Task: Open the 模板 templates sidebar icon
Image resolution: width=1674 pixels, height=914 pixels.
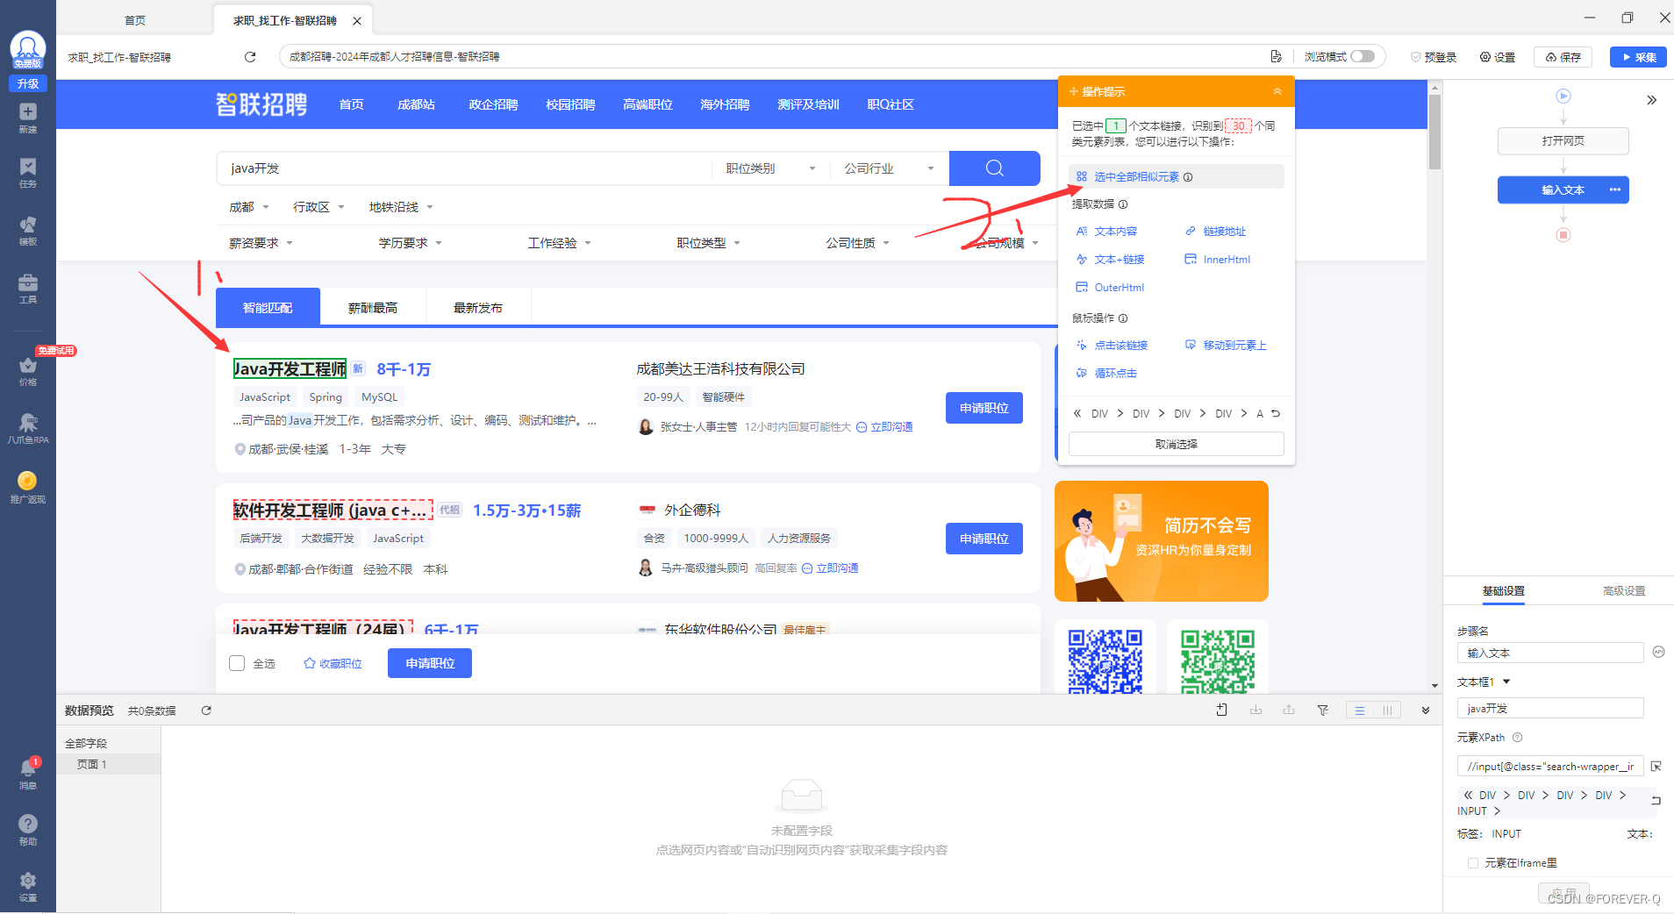Action: pyautogui.click(x=28, y=231)
